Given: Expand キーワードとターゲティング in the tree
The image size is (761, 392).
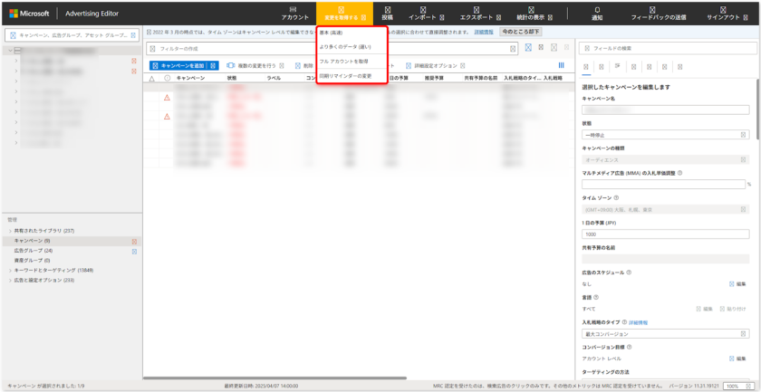Looking at the screenshot, I should [x=10, y=270].
